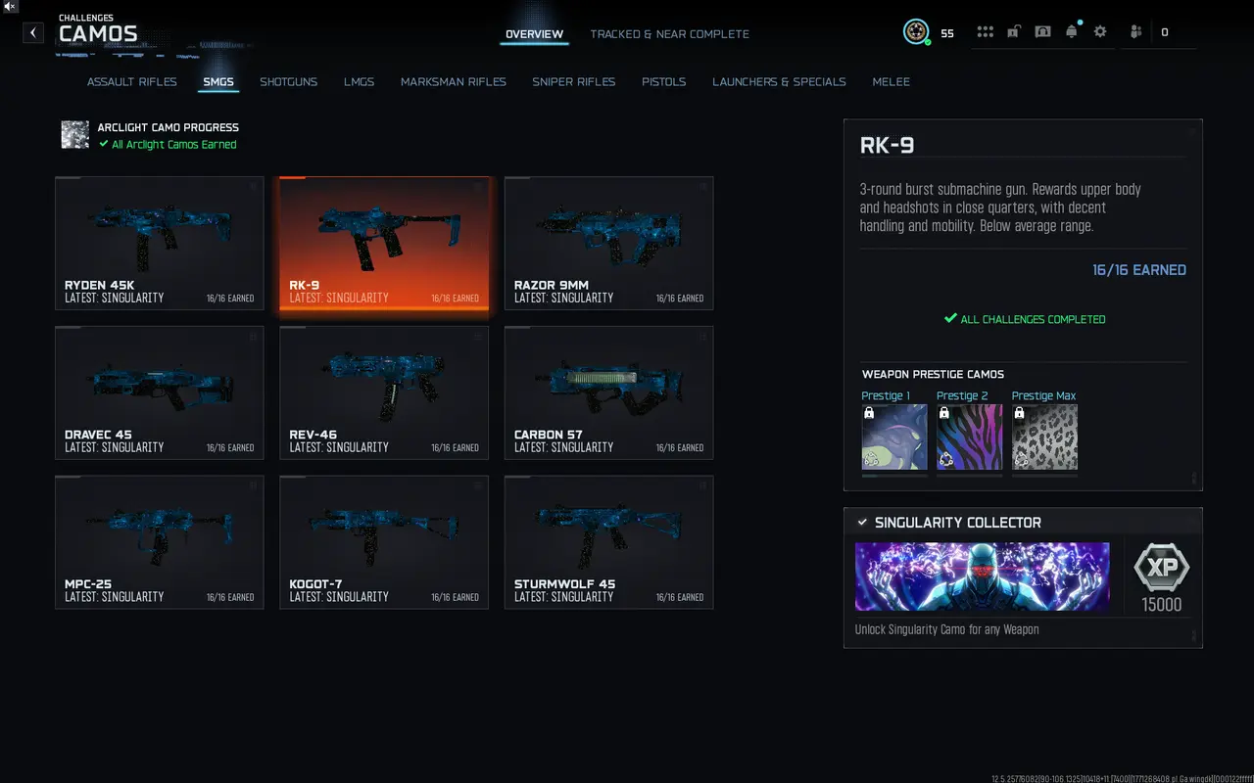Open the Dravec 45 weapon card
The height and width of the screenshot is (783, 1254).
tap(160, 393)
